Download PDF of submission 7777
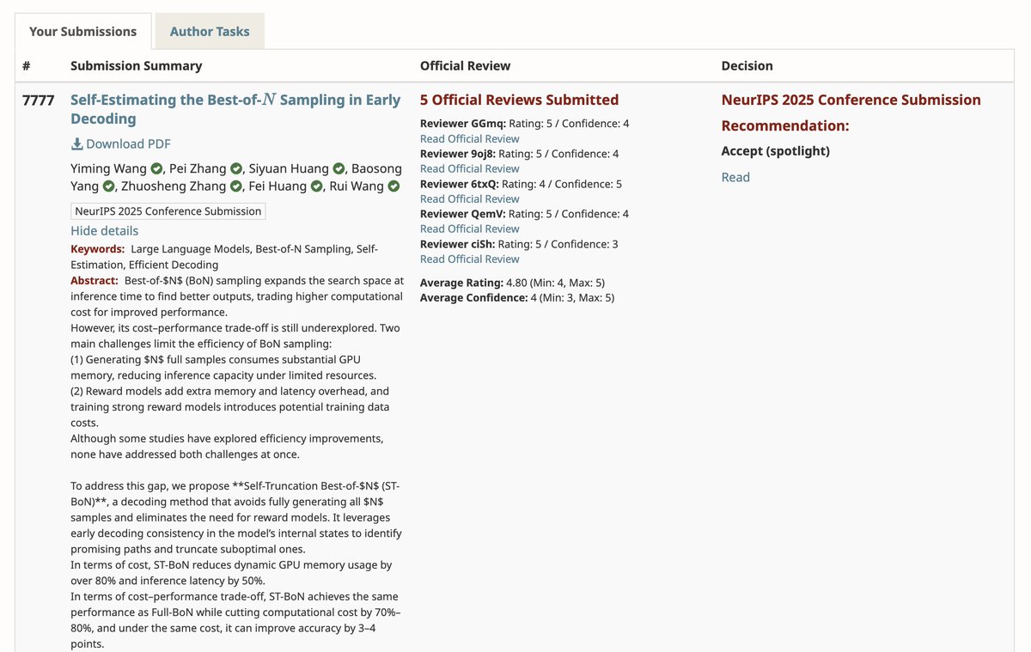This screenshot has width=1031, height=652. pyautogui.click(x=120, y=144)
